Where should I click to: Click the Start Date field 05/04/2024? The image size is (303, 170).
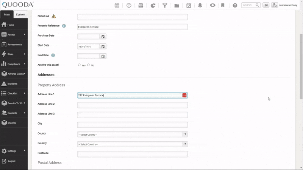tap(88, 46)
